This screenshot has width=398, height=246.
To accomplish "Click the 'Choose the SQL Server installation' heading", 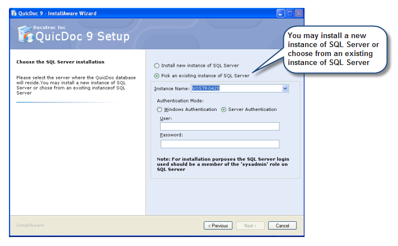I will tap(60, 62).
